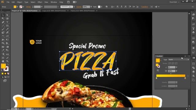Select the Eyedropper tool

point(3,50)
